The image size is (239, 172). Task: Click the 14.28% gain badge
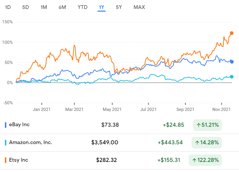pos(207,143)
